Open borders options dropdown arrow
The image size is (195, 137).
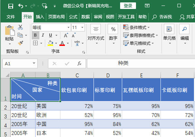(41, 43)
